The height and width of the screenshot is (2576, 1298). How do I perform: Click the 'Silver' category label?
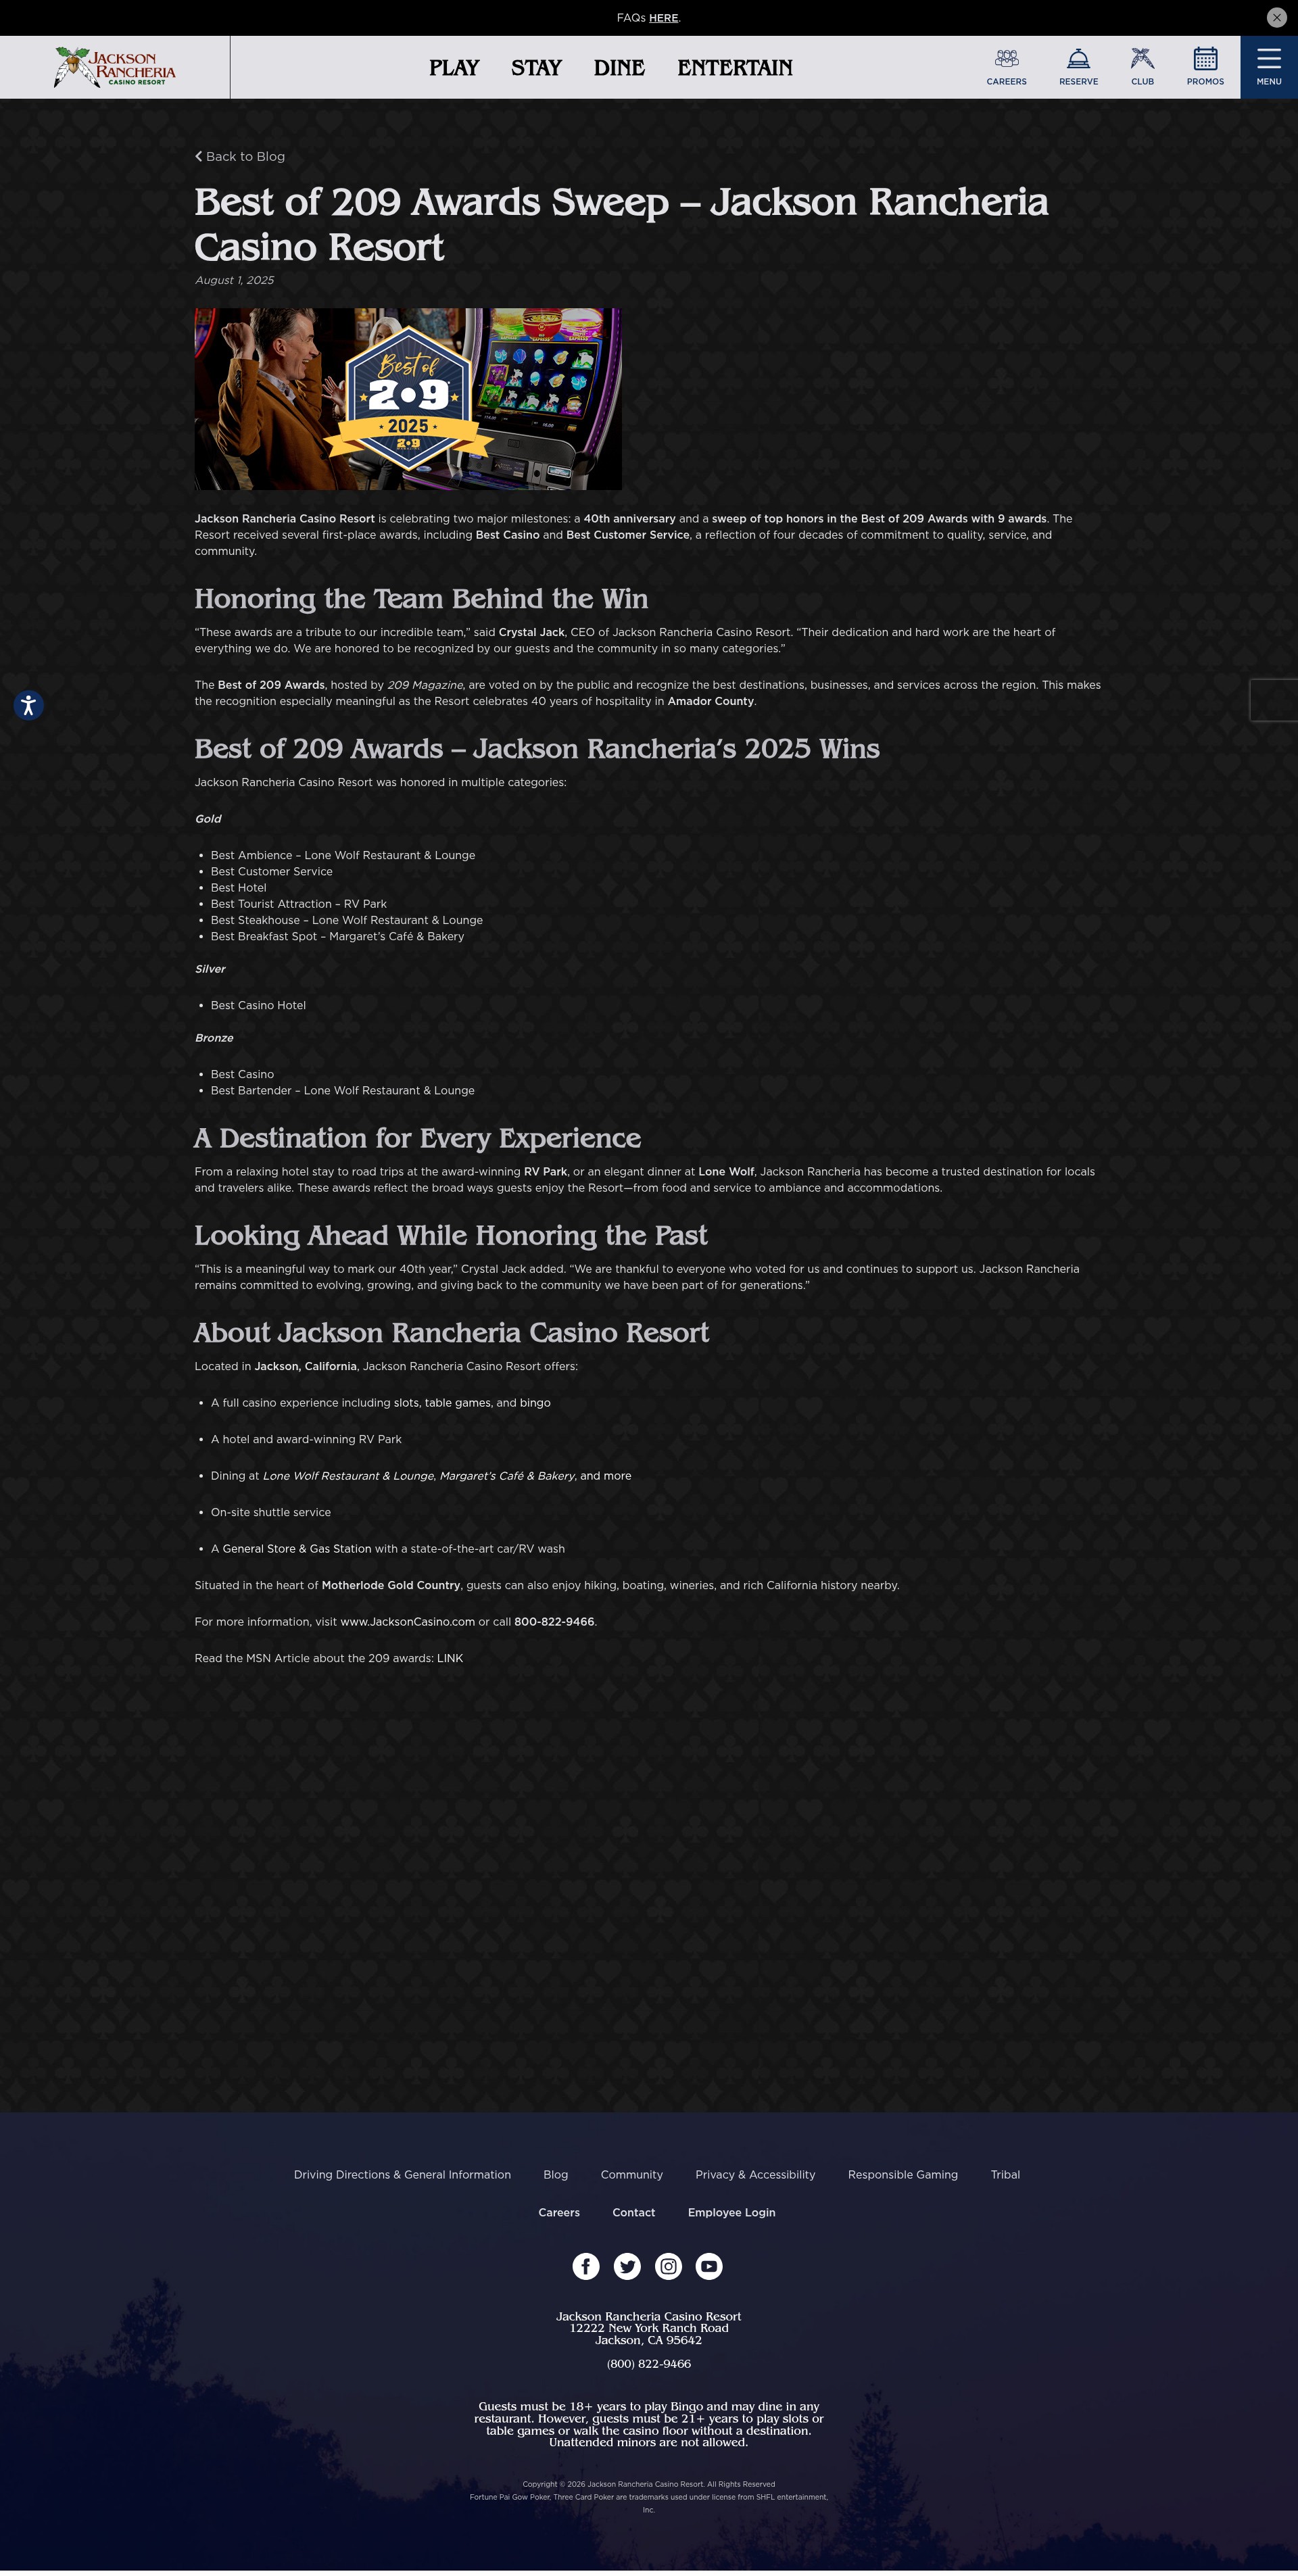click(x=210, y=969)
